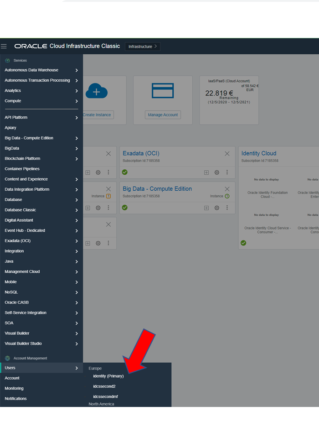Expand Autonomous Data Warehouse submenu
319x443 pixels.
[x=77, y=70]
